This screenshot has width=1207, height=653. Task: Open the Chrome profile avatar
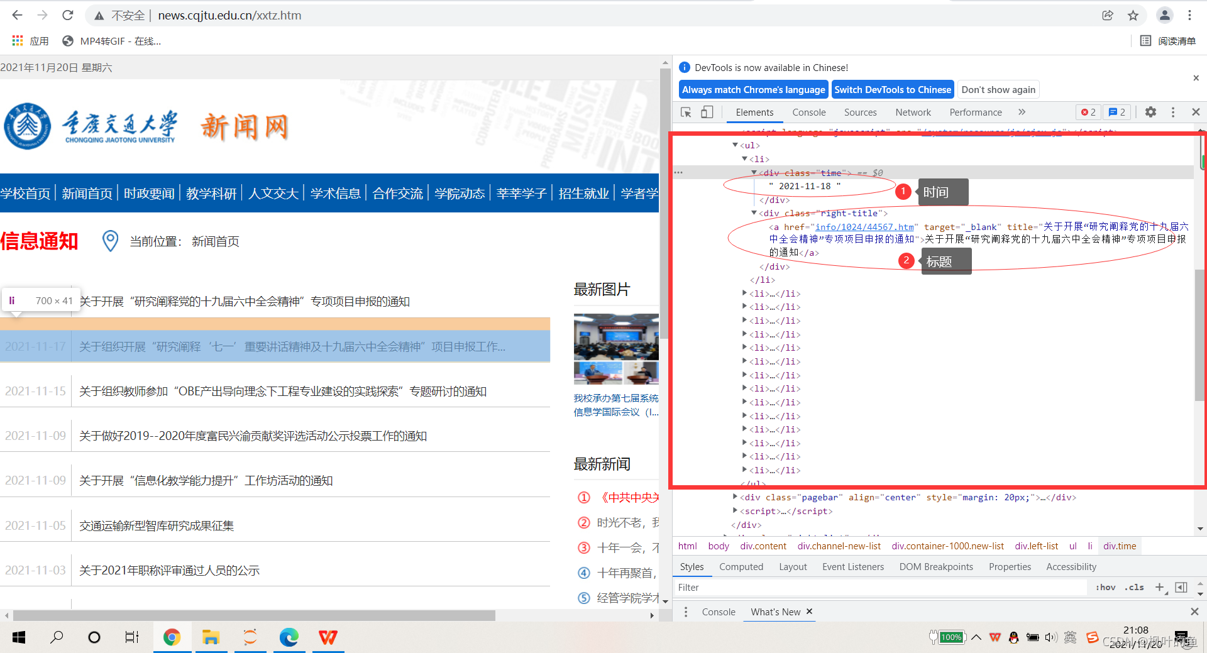pos(1164,15)
